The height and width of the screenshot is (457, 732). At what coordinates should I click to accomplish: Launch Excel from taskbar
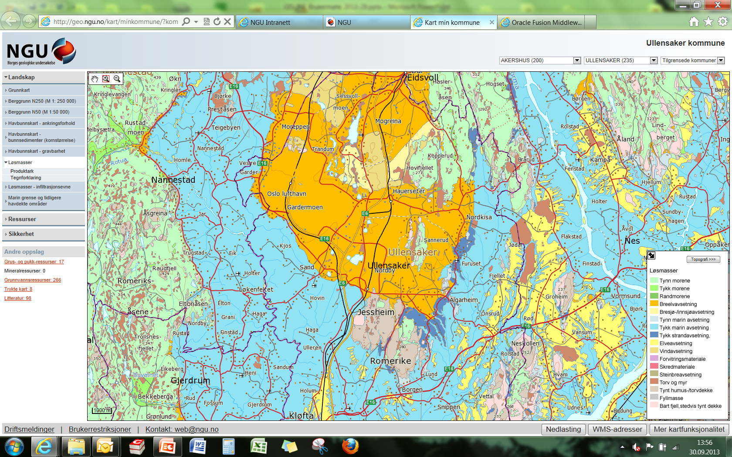pos(259,447)
